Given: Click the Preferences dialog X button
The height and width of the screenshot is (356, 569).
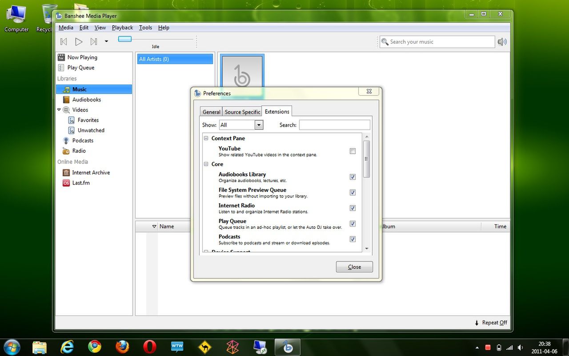Looking at the screenshot, I should [x=369, y=91].
